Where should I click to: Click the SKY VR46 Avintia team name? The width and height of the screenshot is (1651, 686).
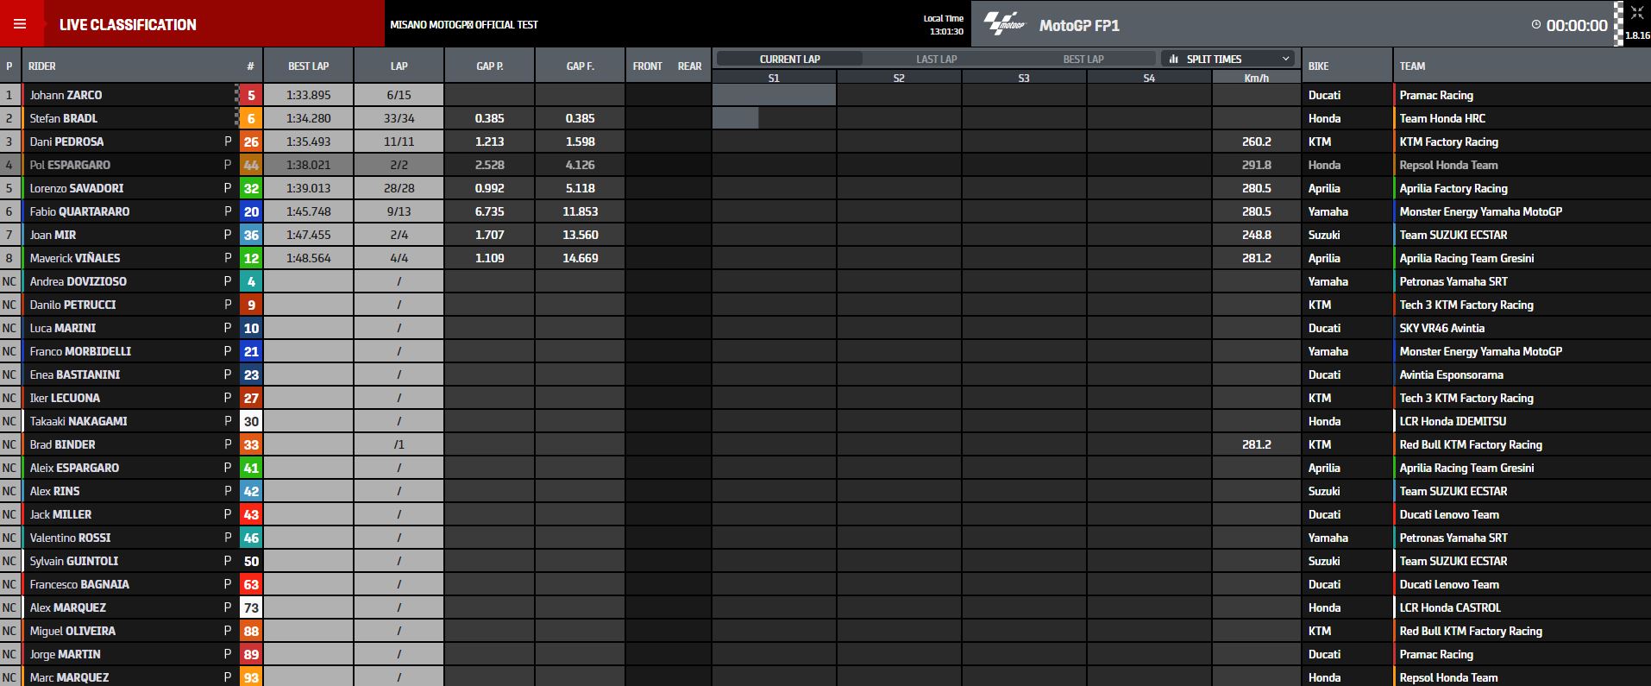coord(1442,328)
